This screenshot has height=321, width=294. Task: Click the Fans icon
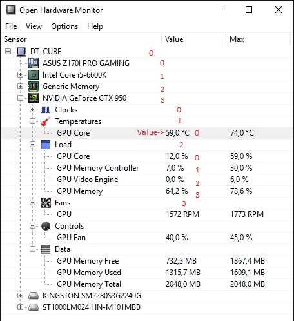pyautogui.click(x=46, y=203)
